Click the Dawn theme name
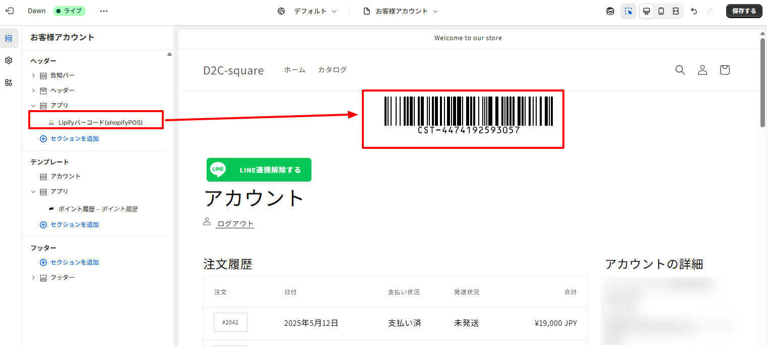 click(36, 11)
